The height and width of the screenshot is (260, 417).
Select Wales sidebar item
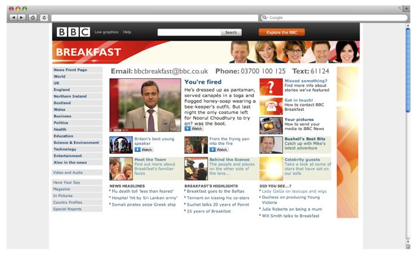pyautogui.click(x=77, y=110)
